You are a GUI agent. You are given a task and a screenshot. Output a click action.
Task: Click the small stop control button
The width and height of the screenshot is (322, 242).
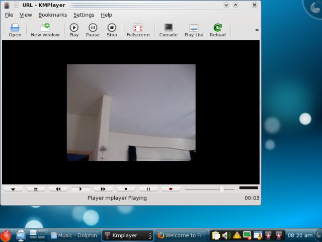click(x=126, y=189)
